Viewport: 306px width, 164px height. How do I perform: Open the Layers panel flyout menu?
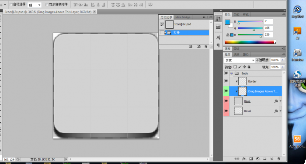[x=283, y=54]
